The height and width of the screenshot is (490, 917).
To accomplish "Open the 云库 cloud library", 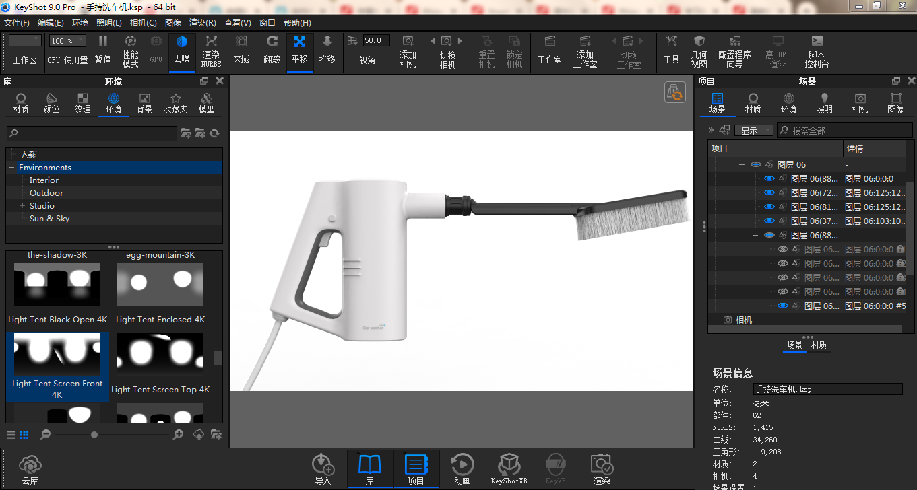I will [x=30, y=469].
